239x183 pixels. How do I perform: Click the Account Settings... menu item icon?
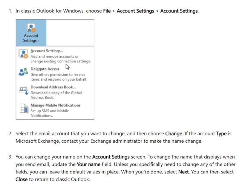23,54
